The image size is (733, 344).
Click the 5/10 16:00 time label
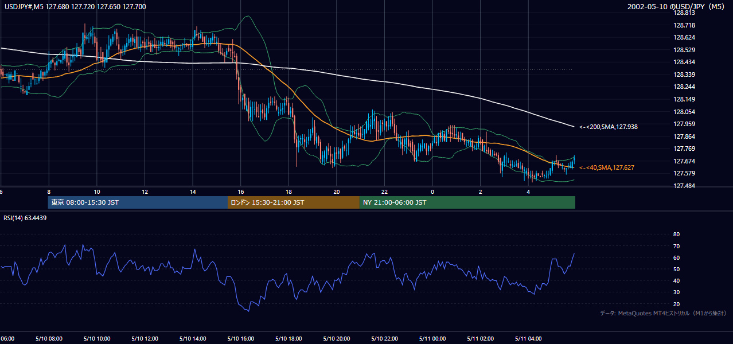click(240, 338)
